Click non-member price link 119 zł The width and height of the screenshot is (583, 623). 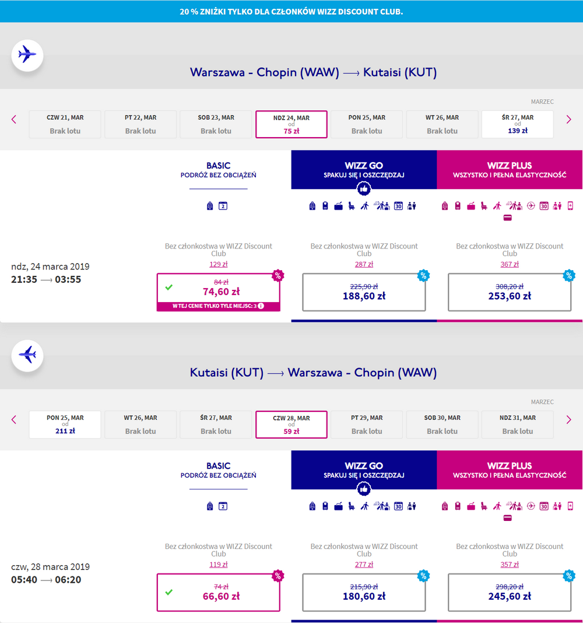coord(219,565)
